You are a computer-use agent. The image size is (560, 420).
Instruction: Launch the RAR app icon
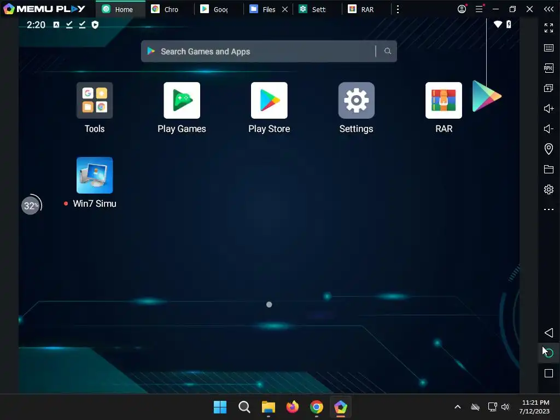pos(444,101)
